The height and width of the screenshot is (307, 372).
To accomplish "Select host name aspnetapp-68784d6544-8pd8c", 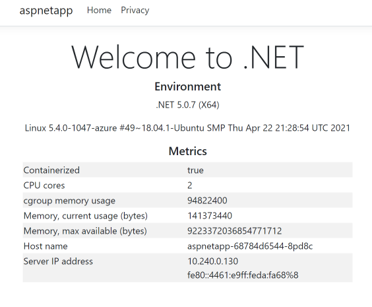I will (x=250, y=246).
